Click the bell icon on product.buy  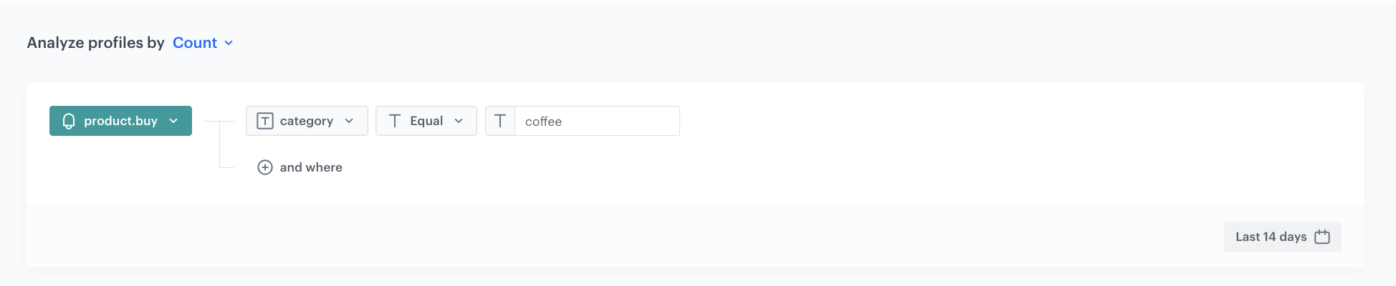[69, 121]
